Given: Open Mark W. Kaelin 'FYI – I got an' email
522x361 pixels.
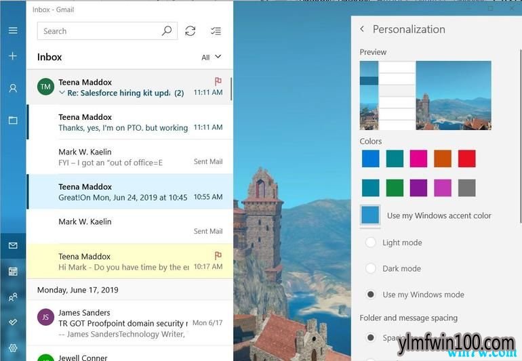Looking at the screenshot, I should pos(130,156).
